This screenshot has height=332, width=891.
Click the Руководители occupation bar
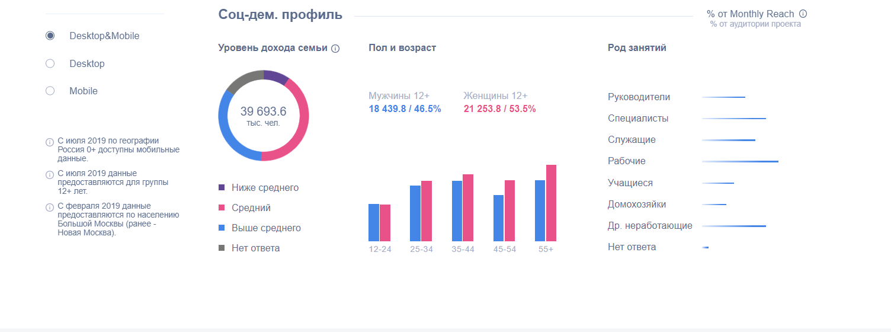pos(723,97)
